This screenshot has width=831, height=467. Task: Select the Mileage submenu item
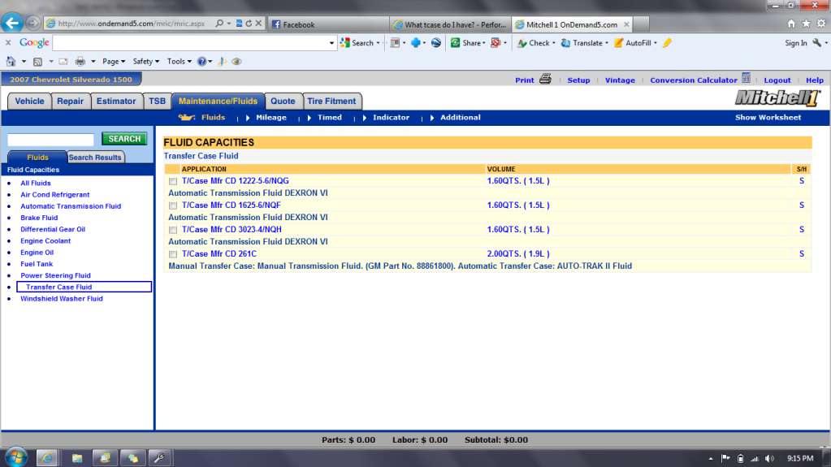point(271,118)
